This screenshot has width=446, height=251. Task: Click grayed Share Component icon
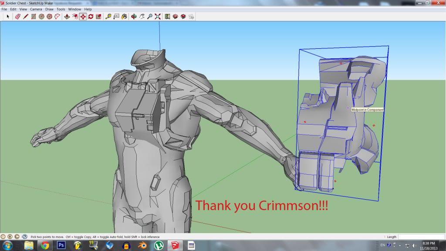click(191, 17)
